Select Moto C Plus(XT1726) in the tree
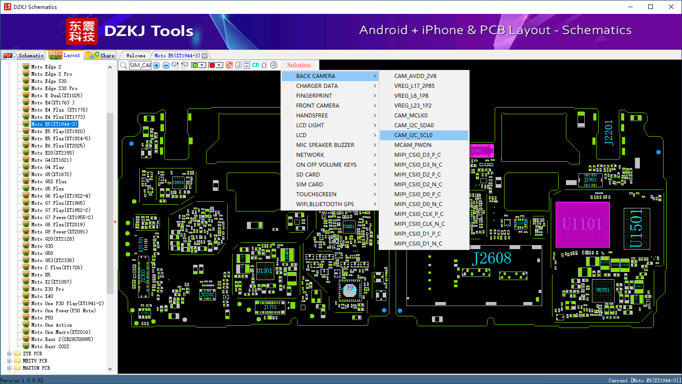Screen dimensions: 682x384 point(56,268)
